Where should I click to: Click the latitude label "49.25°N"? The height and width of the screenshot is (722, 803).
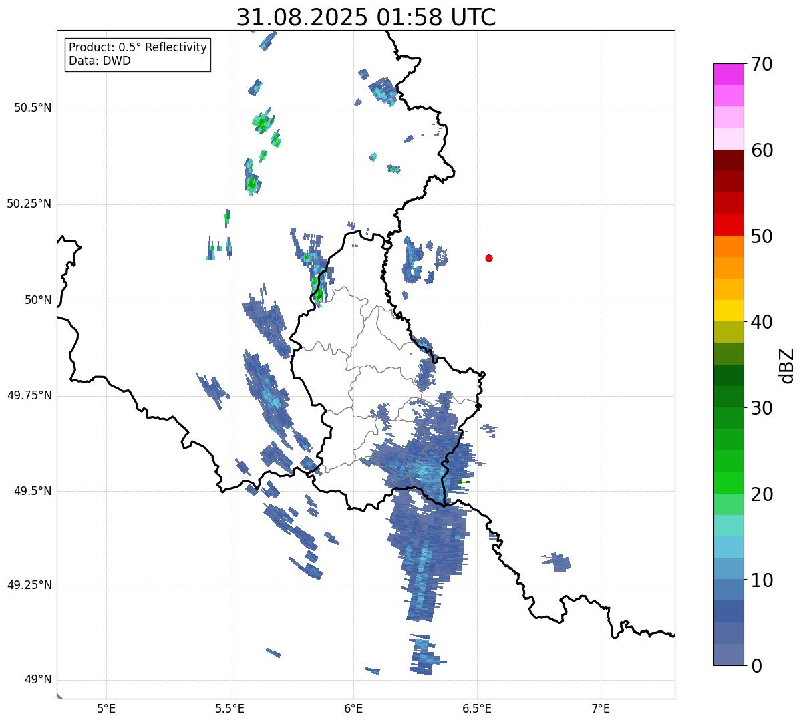[x=29, y=586]
